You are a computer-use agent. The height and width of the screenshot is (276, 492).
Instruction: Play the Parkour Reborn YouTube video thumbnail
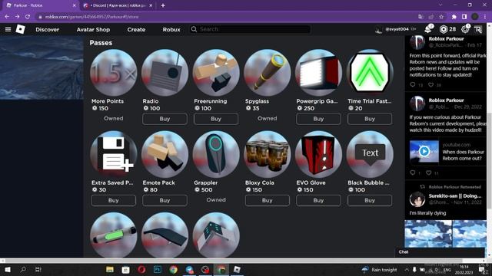coord(424,152)
